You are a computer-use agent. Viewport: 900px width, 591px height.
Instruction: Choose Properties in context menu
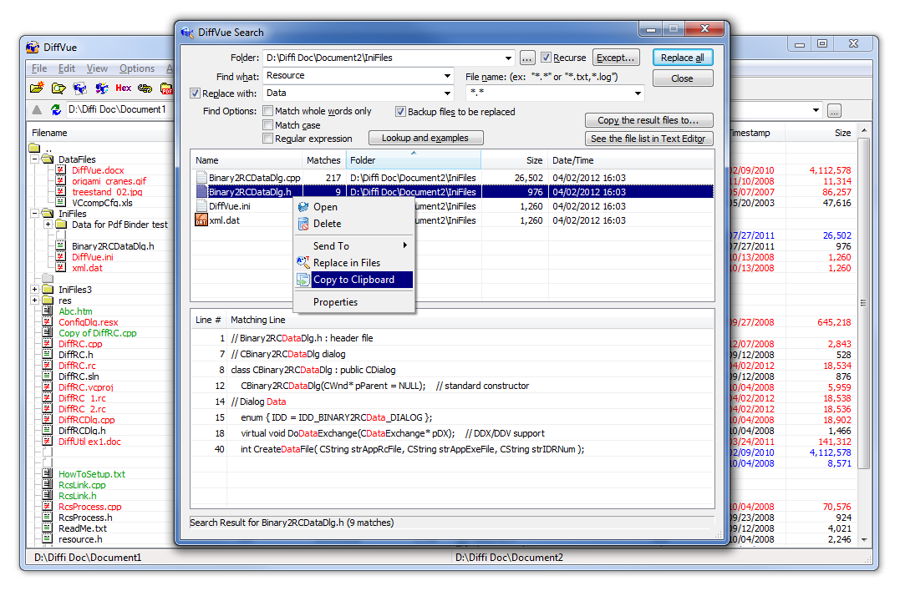353,302
